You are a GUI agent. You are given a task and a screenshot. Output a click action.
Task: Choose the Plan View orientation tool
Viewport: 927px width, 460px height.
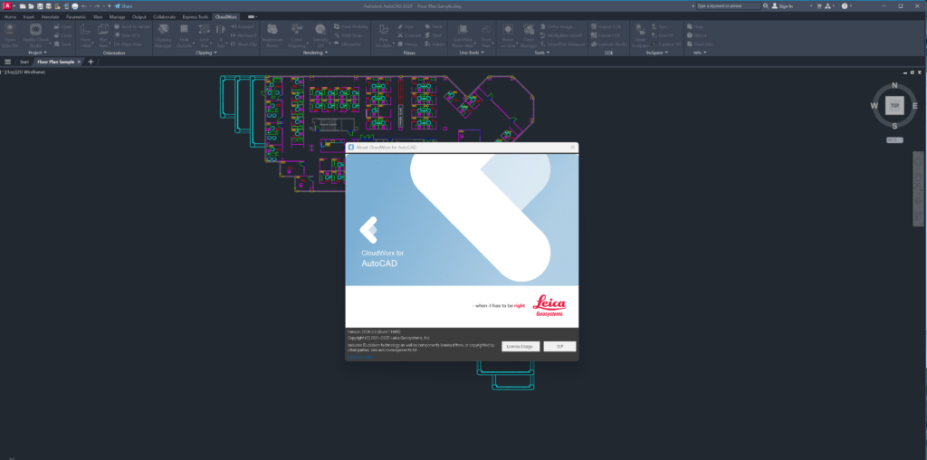click(103, 35)
